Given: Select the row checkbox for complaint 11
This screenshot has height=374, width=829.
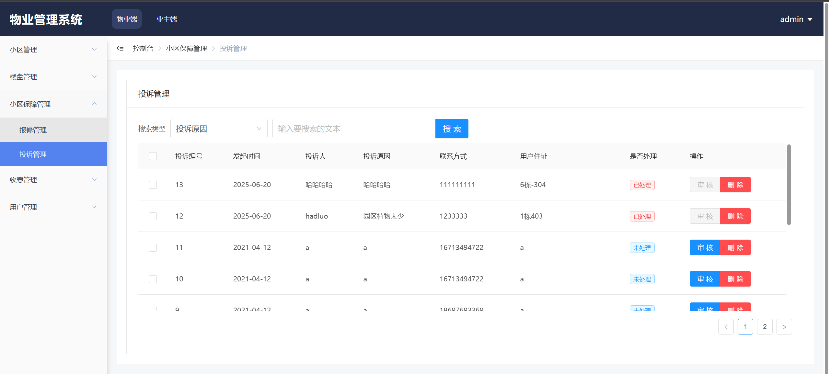Looking at the screenshot, I should (153, 248).
